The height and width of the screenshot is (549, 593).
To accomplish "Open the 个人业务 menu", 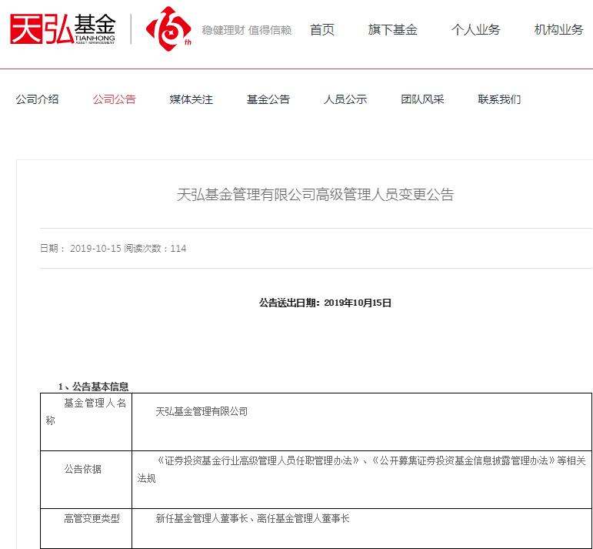I will (475, 29).
